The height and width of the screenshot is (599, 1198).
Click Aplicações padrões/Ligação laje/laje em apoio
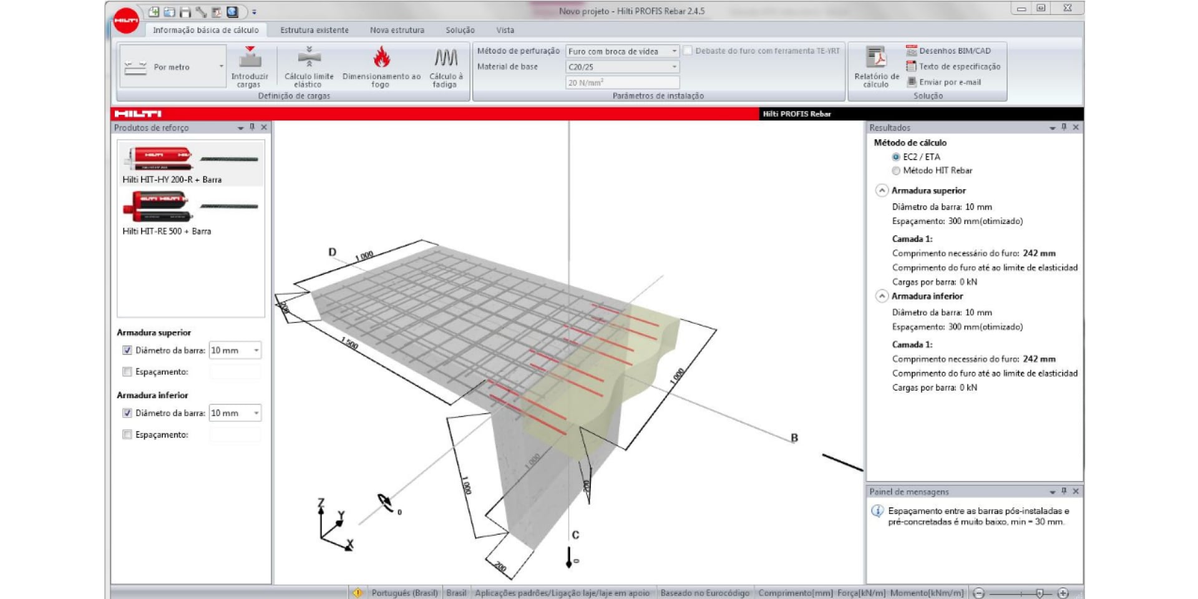[x=562, y=593]
